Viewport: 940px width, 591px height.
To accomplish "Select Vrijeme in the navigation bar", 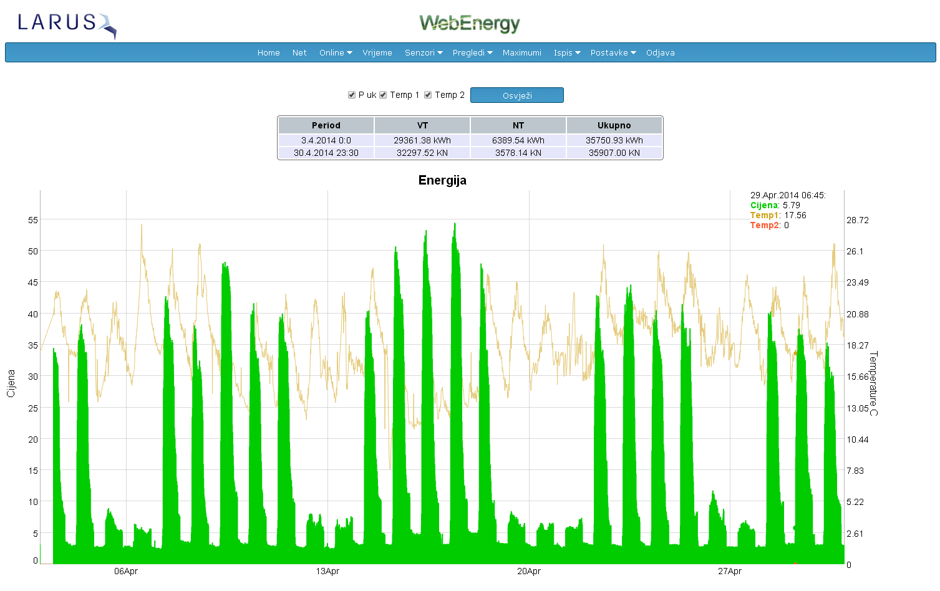I will tap(377, 53).
